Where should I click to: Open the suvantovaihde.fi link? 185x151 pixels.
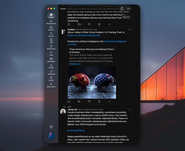pyautogui.click(x=76, y=130)
